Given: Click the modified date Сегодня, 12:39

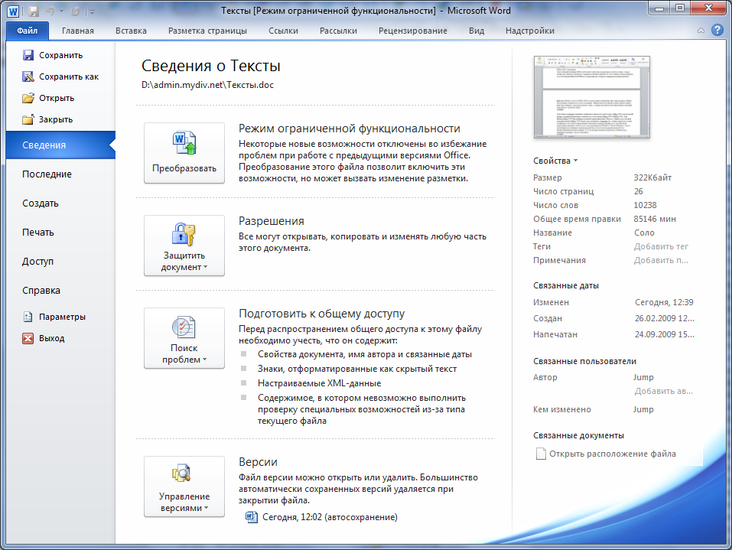Looking at the screenshot, I should click(x=665, y=303).
